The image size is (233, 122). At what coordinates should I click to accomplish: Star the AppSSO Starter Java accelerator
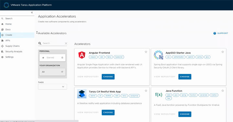[x=223, y=52]
